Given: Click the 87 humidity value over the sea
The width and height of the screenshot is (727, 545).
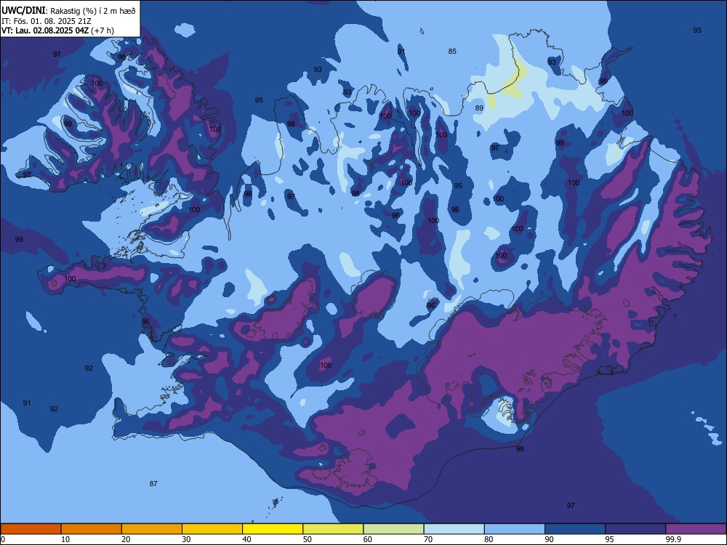Looking at the screenshot, I should (153, 483).
